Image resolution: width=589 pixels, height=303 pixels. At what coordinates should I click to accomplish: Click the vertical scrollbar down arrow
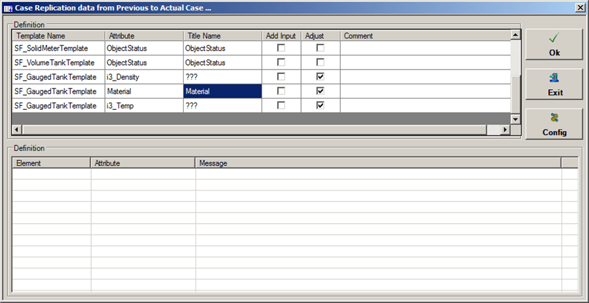coord(516,120)
